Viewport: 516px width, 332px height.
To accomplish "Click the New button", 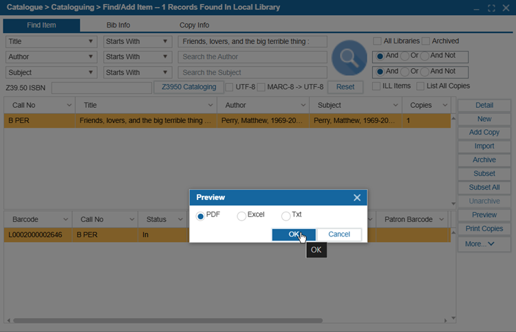I will 484,119.
